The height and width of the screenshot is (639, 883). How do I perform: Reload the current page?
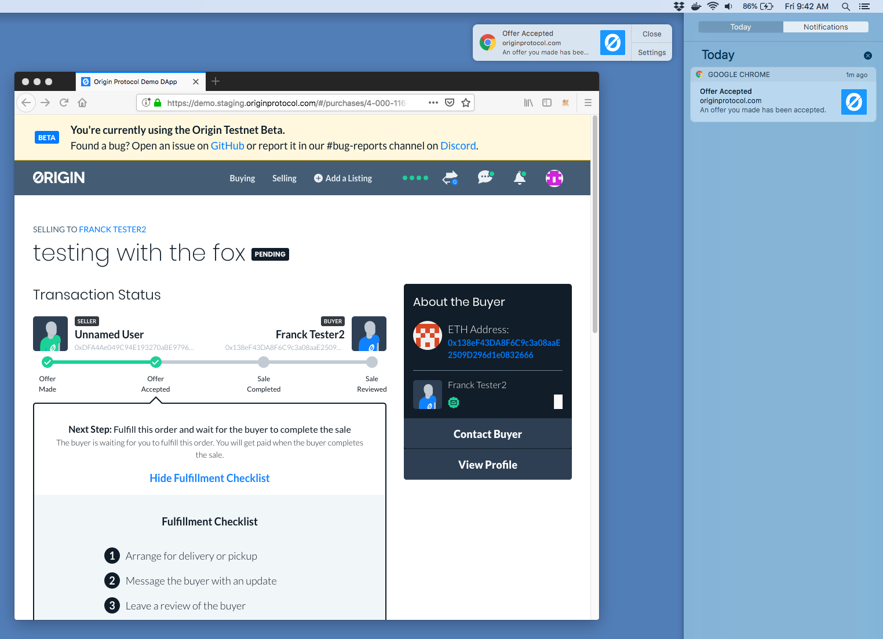[x=64, y=103]
